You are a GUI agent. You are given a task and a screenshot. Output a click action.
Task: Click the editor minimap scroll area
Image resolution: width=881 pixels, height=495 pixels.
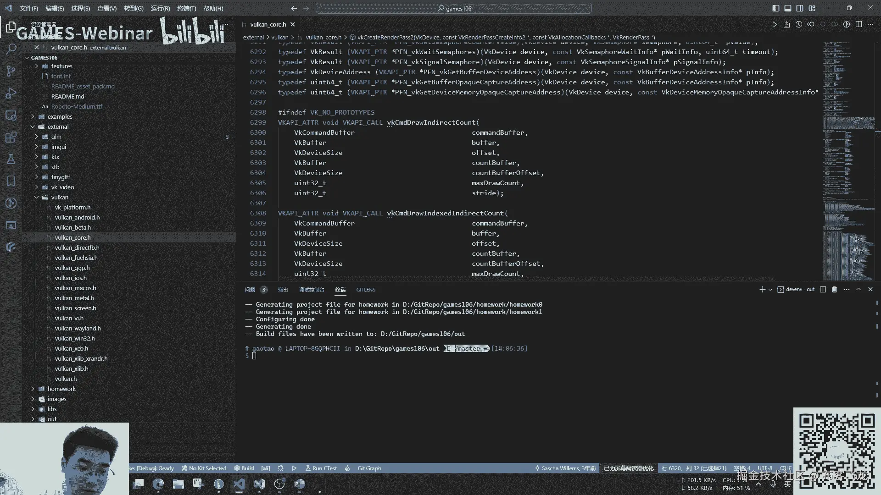(x=848, y=160)
